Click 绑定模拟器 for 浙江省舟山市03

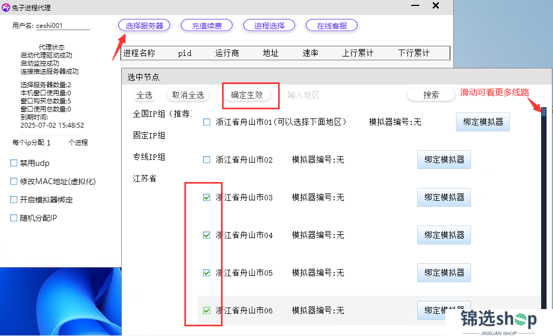444,197
